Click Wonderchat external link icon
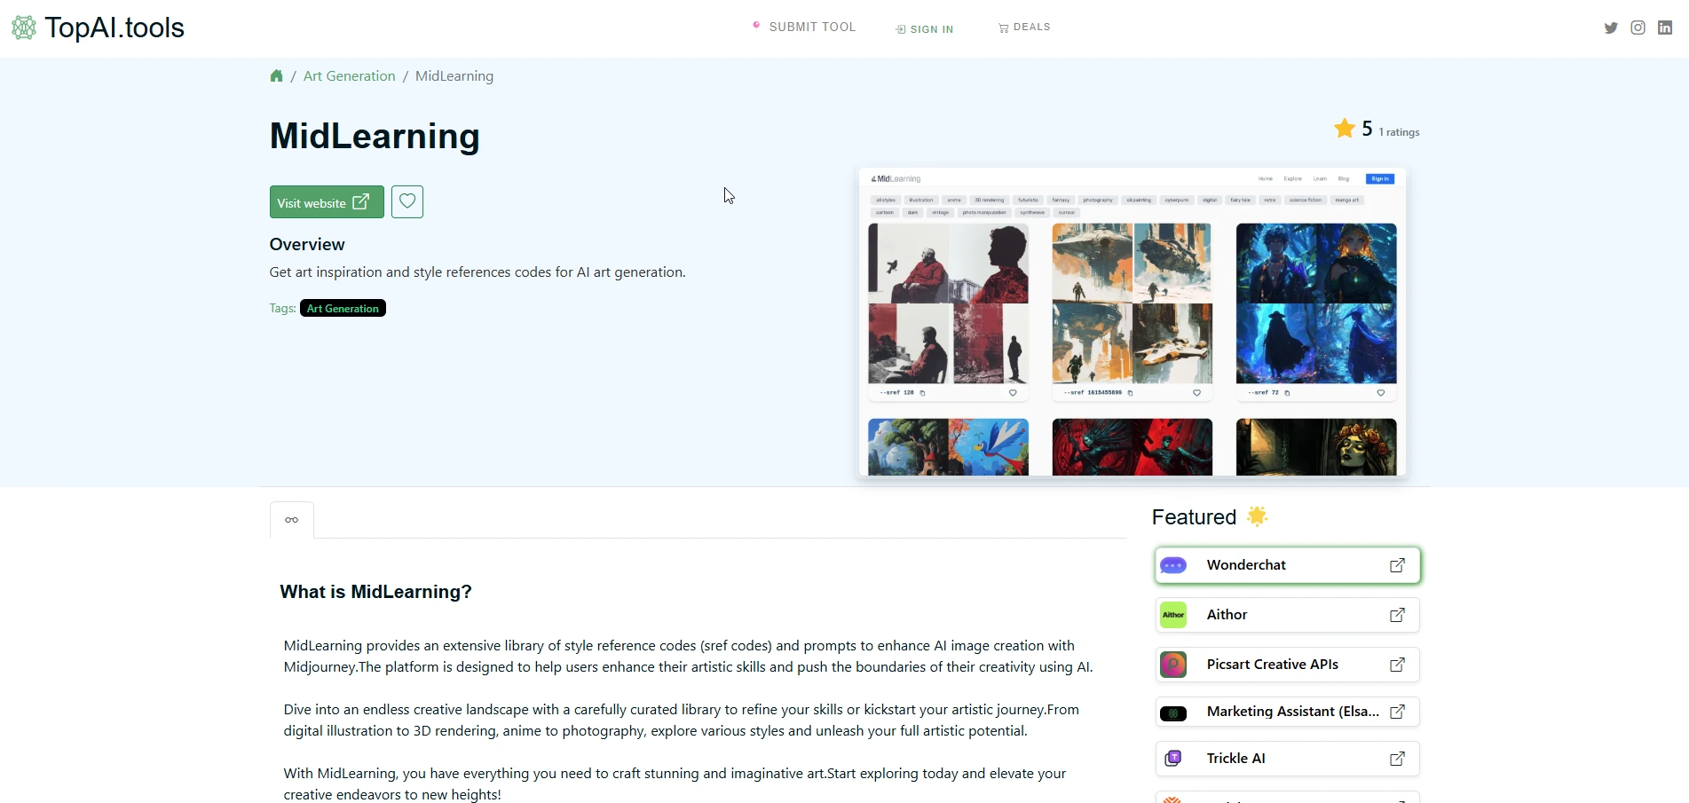 tap(1397, 565)
